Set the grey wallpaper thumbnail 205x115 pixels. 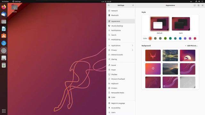click(187, 82)
